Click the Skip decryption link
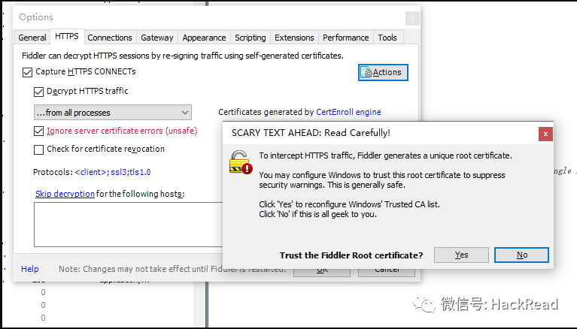Screen dimensions: 577x329 (x=65, y=194)
